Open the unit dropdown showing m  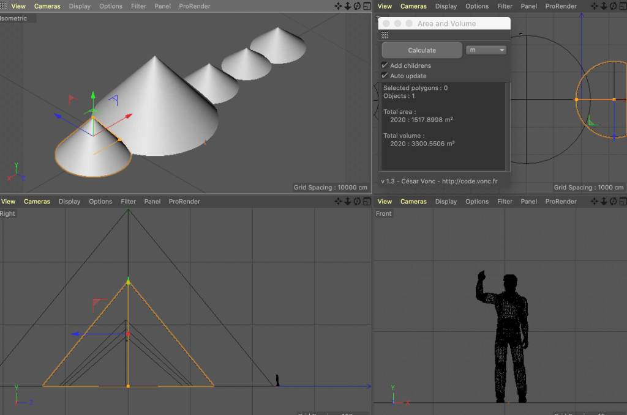click(x=486, y=50)
